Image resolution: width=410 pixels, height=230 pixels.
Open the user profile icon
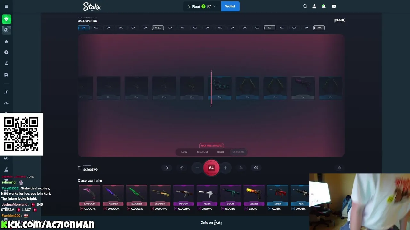pos(314,6)
